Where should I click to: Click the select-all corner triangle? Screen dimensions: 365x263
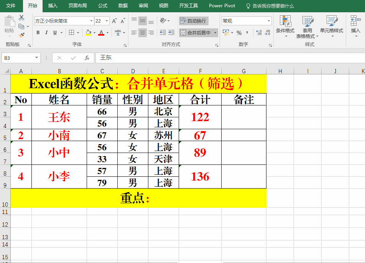[7, 71]
